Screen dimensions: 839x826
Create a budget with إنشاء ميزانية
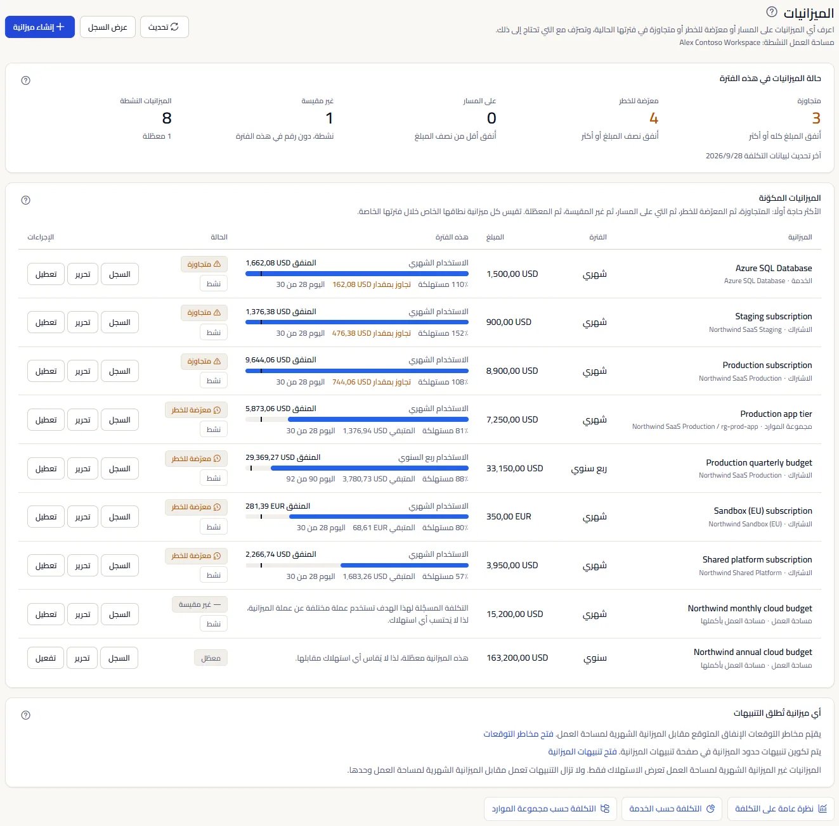coord(40,27)
